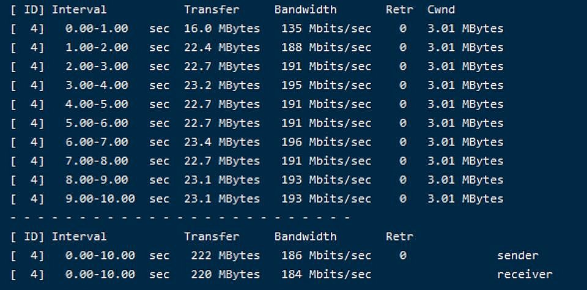Click the first Retr column header
Viewport: 587px width, 290px height.
coord(399,9)
